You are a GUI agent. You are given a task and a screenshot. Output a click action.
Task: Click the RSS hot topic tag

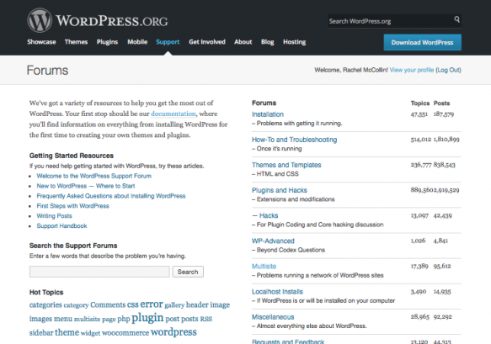pos(206,320)
